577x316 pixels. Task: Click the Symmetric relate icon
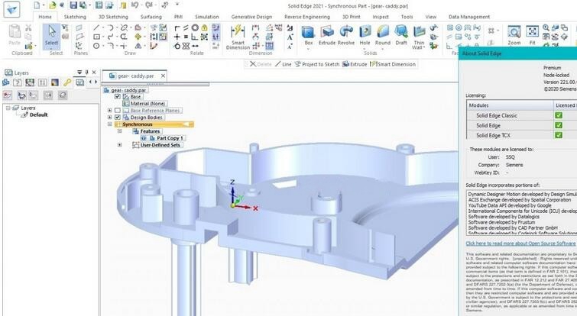click(186, 46)
